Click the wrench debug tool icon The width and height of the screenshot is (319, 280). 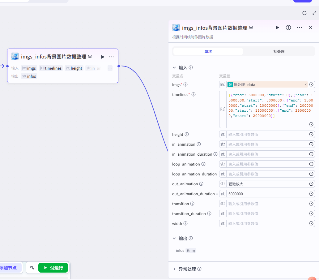coord(32,268)
